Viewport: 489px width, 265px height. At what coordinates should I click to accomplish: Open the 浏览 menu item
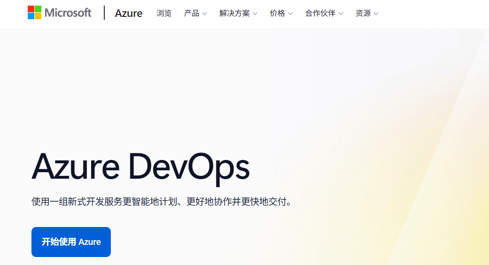[164, 14]
